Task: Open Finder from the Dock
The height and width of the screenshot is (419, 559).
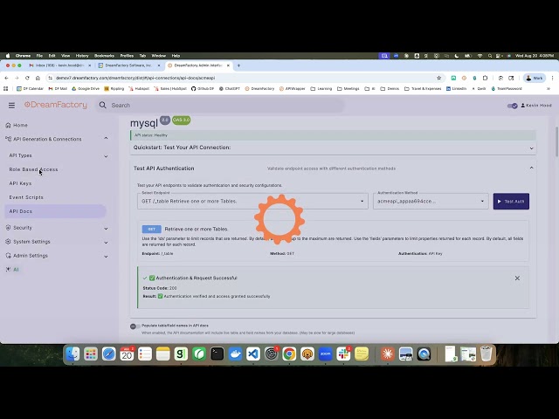Action: [x=72, y=354]
